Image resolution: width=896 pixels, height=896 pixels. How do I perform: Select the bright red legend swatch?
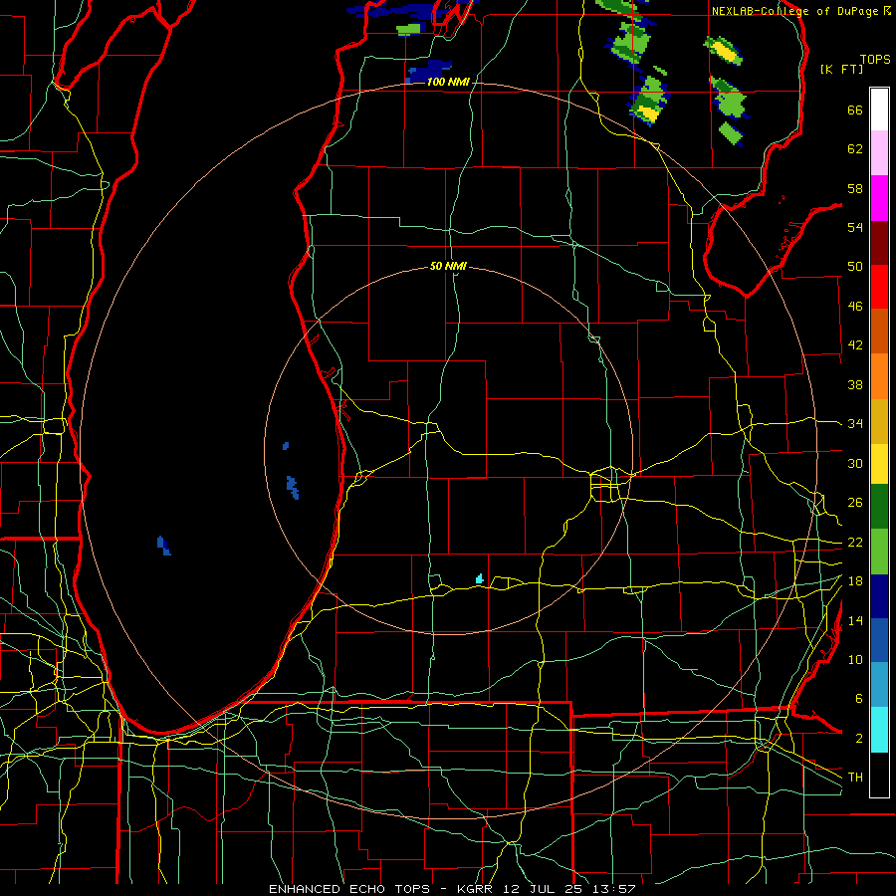tap(879, 288)
